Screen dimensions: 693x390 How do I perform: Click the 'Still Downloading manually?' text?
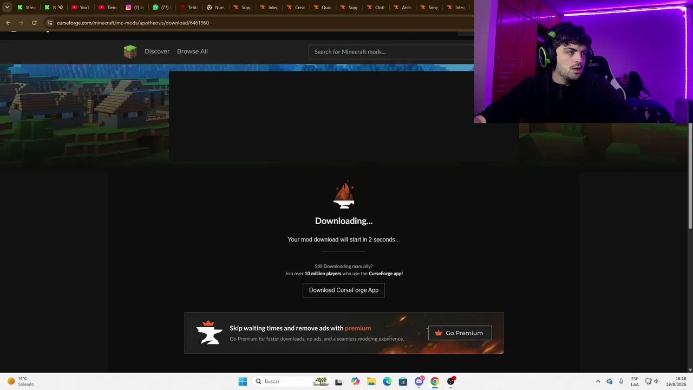(x=344, y=266)
